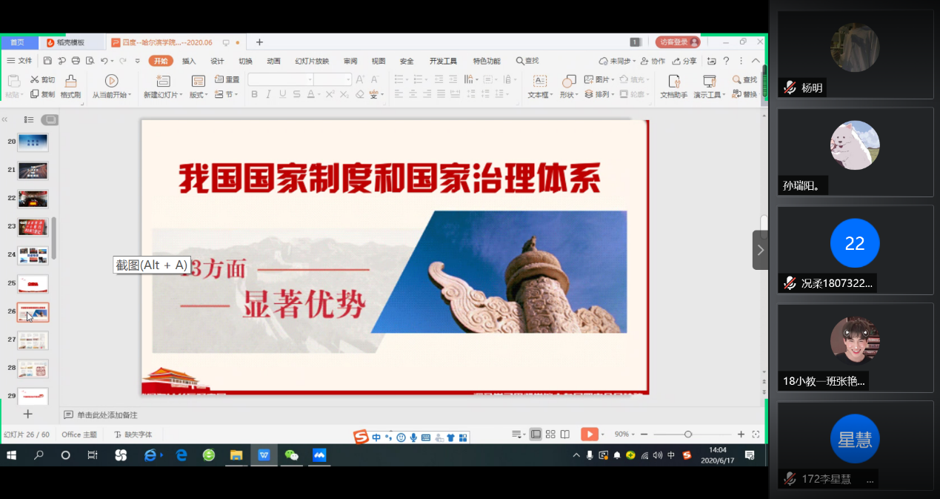Click the Share (分享) button
Viewport: 940px width, 499px height.
(x=685, y=61)
